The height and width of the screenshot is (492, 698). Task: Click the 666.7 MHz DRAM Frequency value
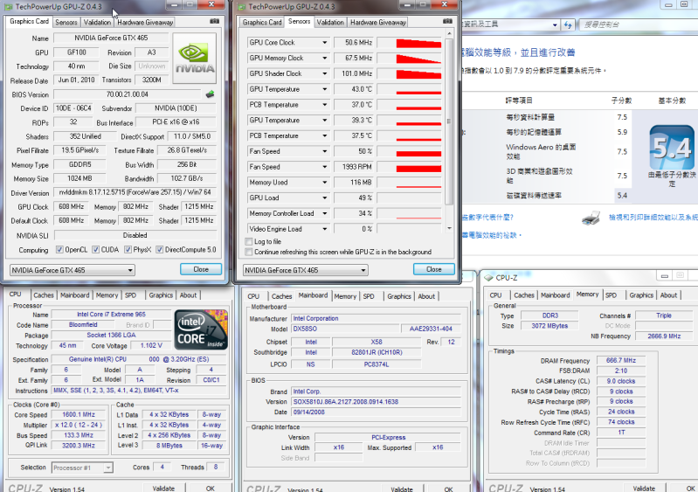tap(621, 360)
